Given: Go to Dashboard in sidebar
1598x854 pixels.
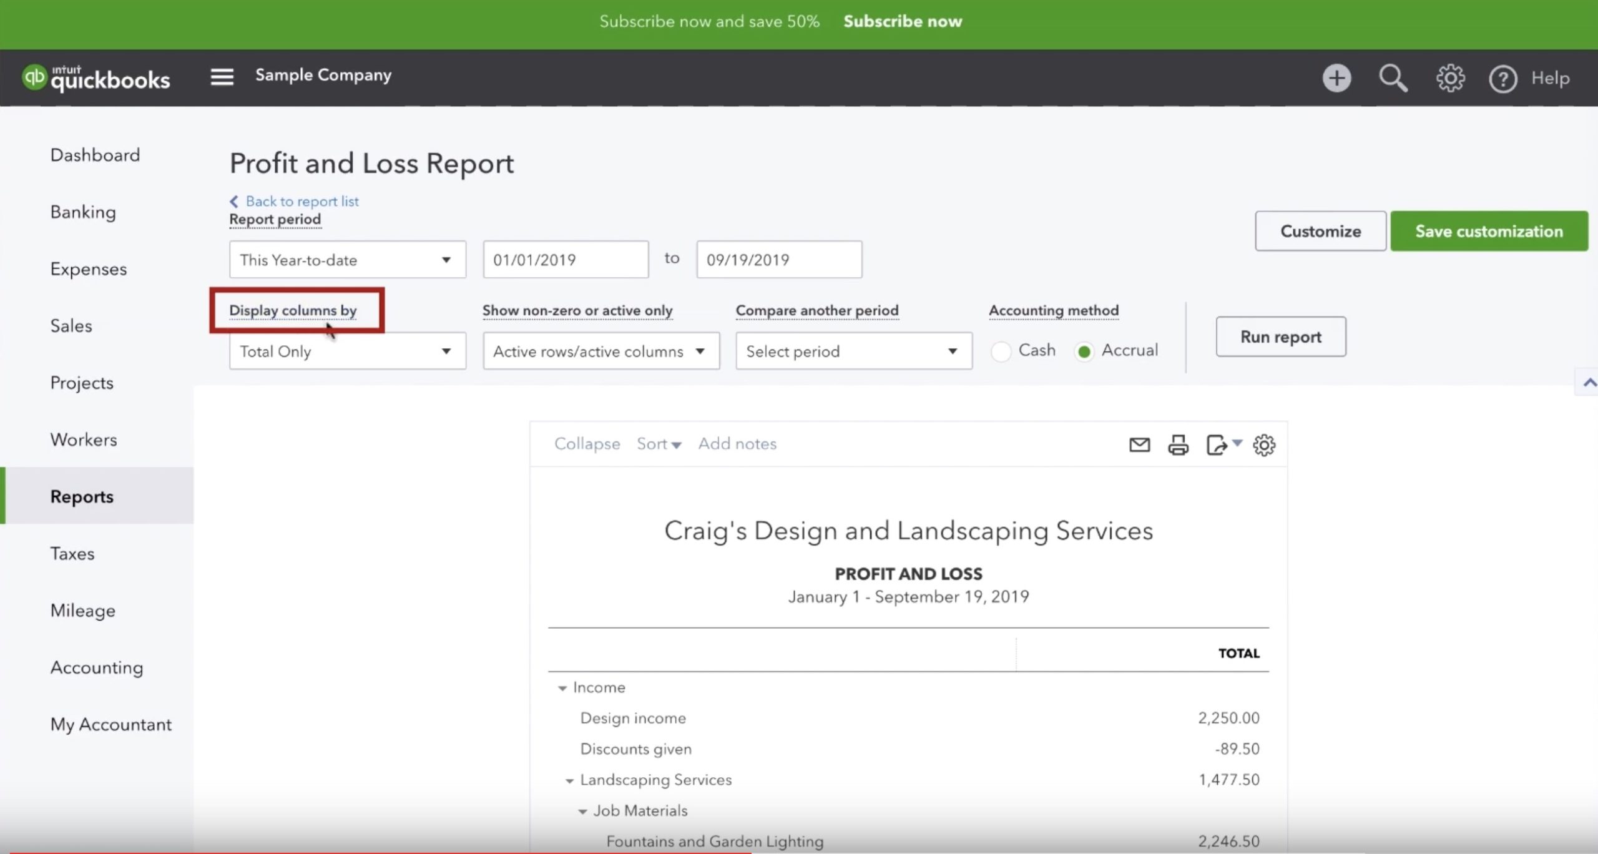Looking at the screenshot, I should pos(95,155).
